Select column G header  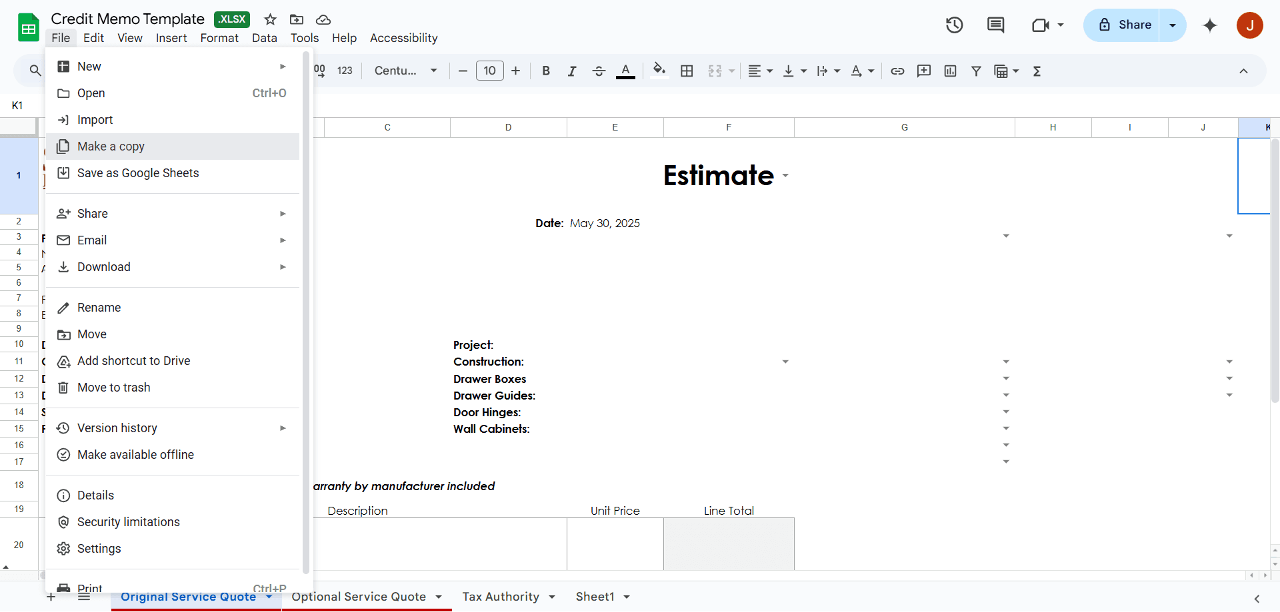pos(905,127)
